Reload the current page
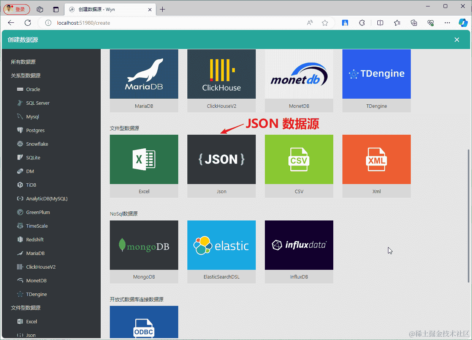 pyautogui.click(x=28, y=23)
